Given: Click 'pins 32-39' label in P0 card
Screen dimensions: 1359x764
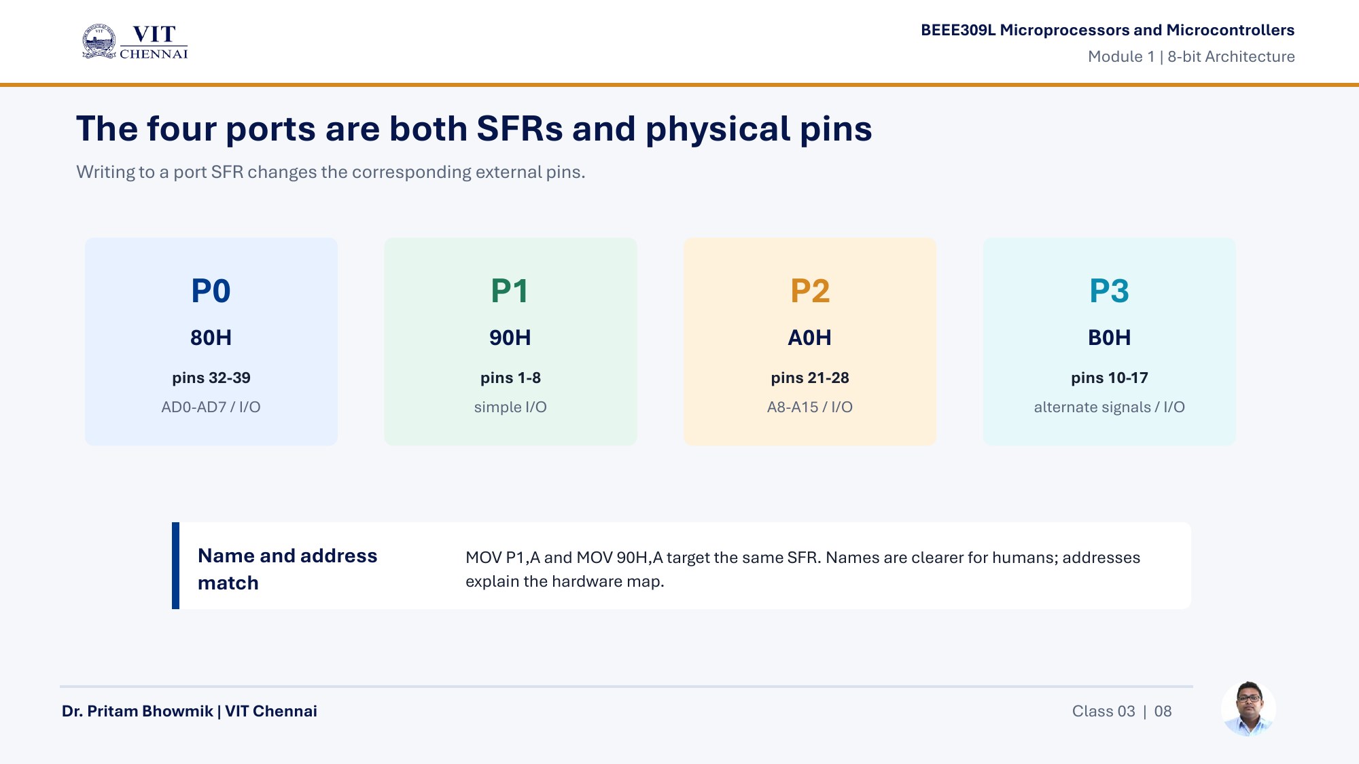Looking at the screenshot, I should 211,378.
